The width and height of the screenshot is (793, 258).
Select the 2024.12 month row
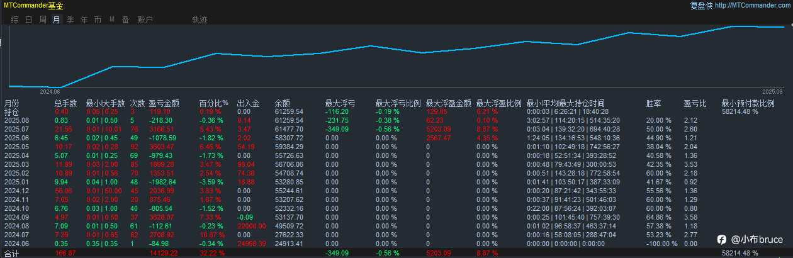tap(396, 190)
